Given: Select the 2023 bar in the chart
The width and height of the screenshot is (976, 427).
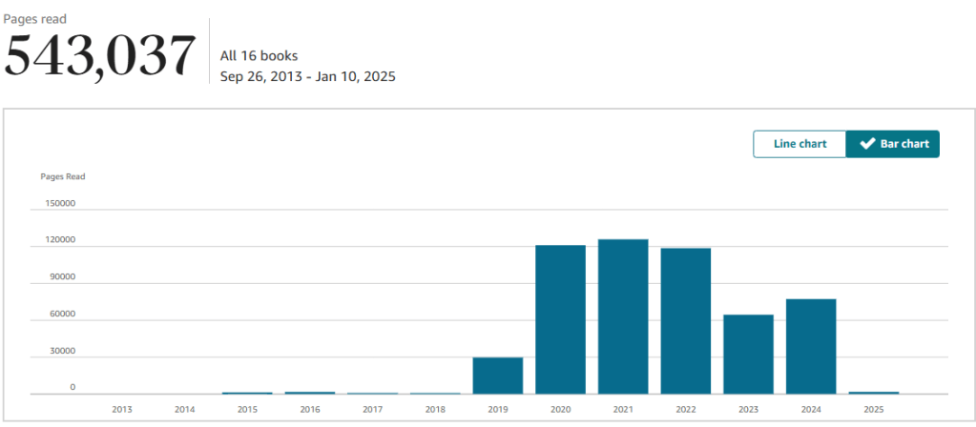Looking at the screenshot, I should (748, 354).
